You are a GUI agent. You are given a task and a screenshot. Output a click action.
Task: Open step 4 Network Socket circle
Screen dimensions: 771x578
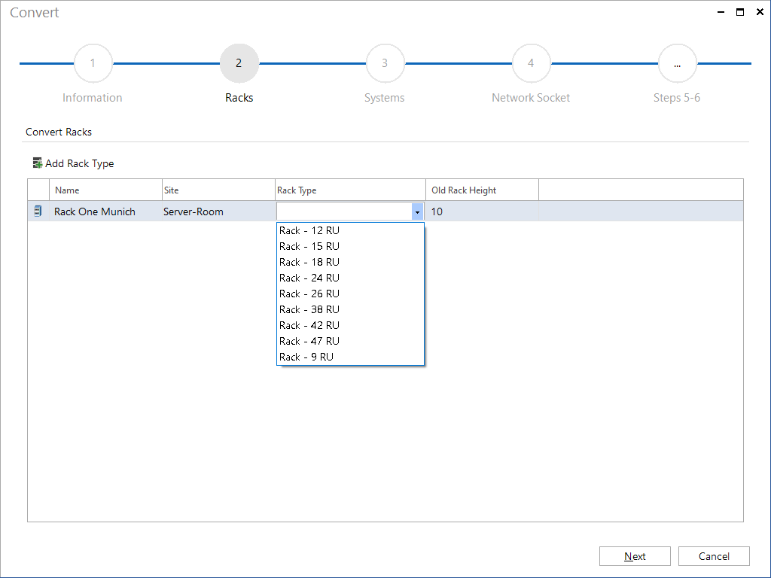[531, 63]
